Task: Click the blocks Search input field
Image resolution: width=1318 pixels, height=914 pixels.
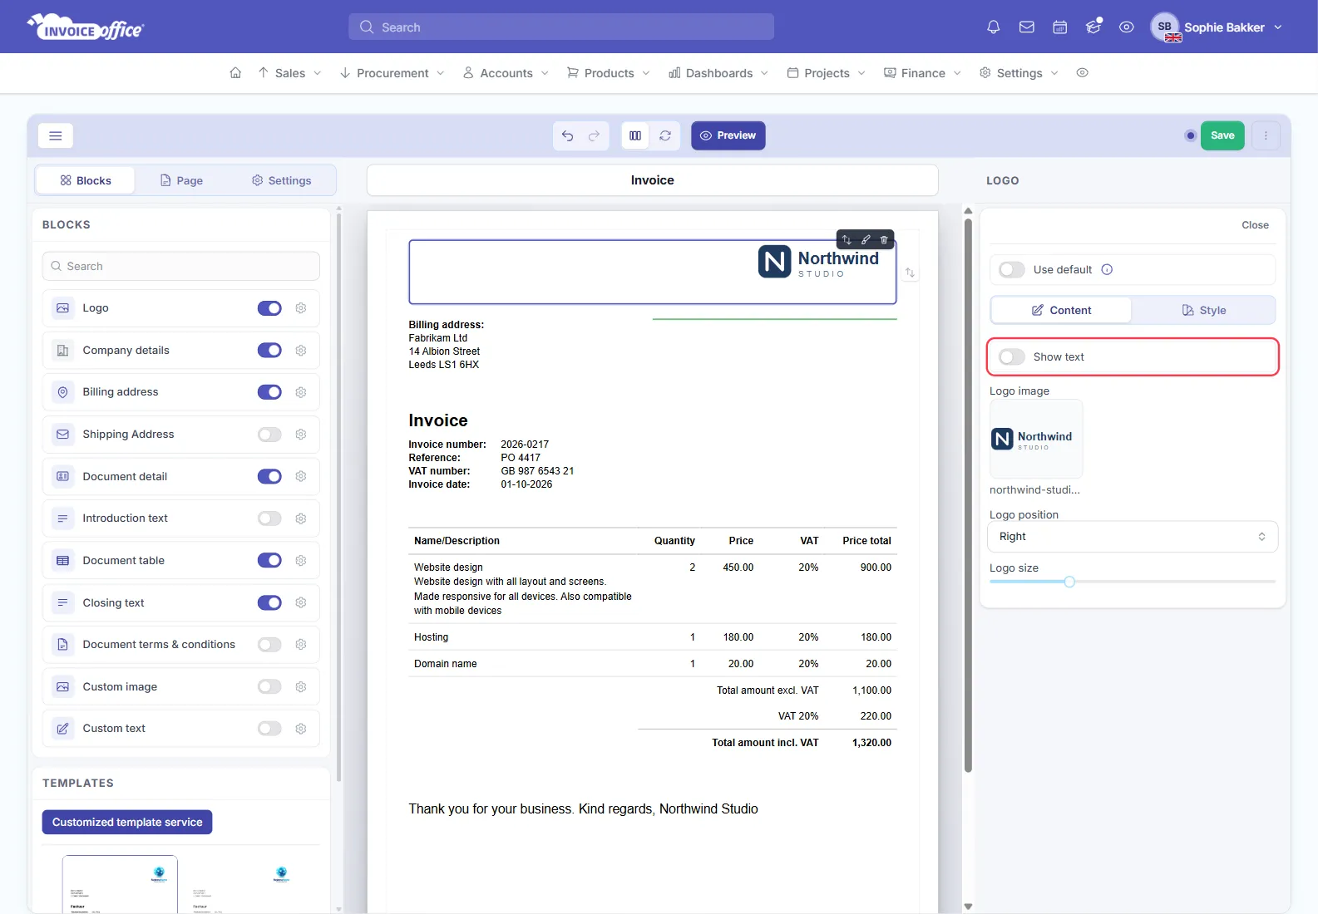Action: (181, 267)
